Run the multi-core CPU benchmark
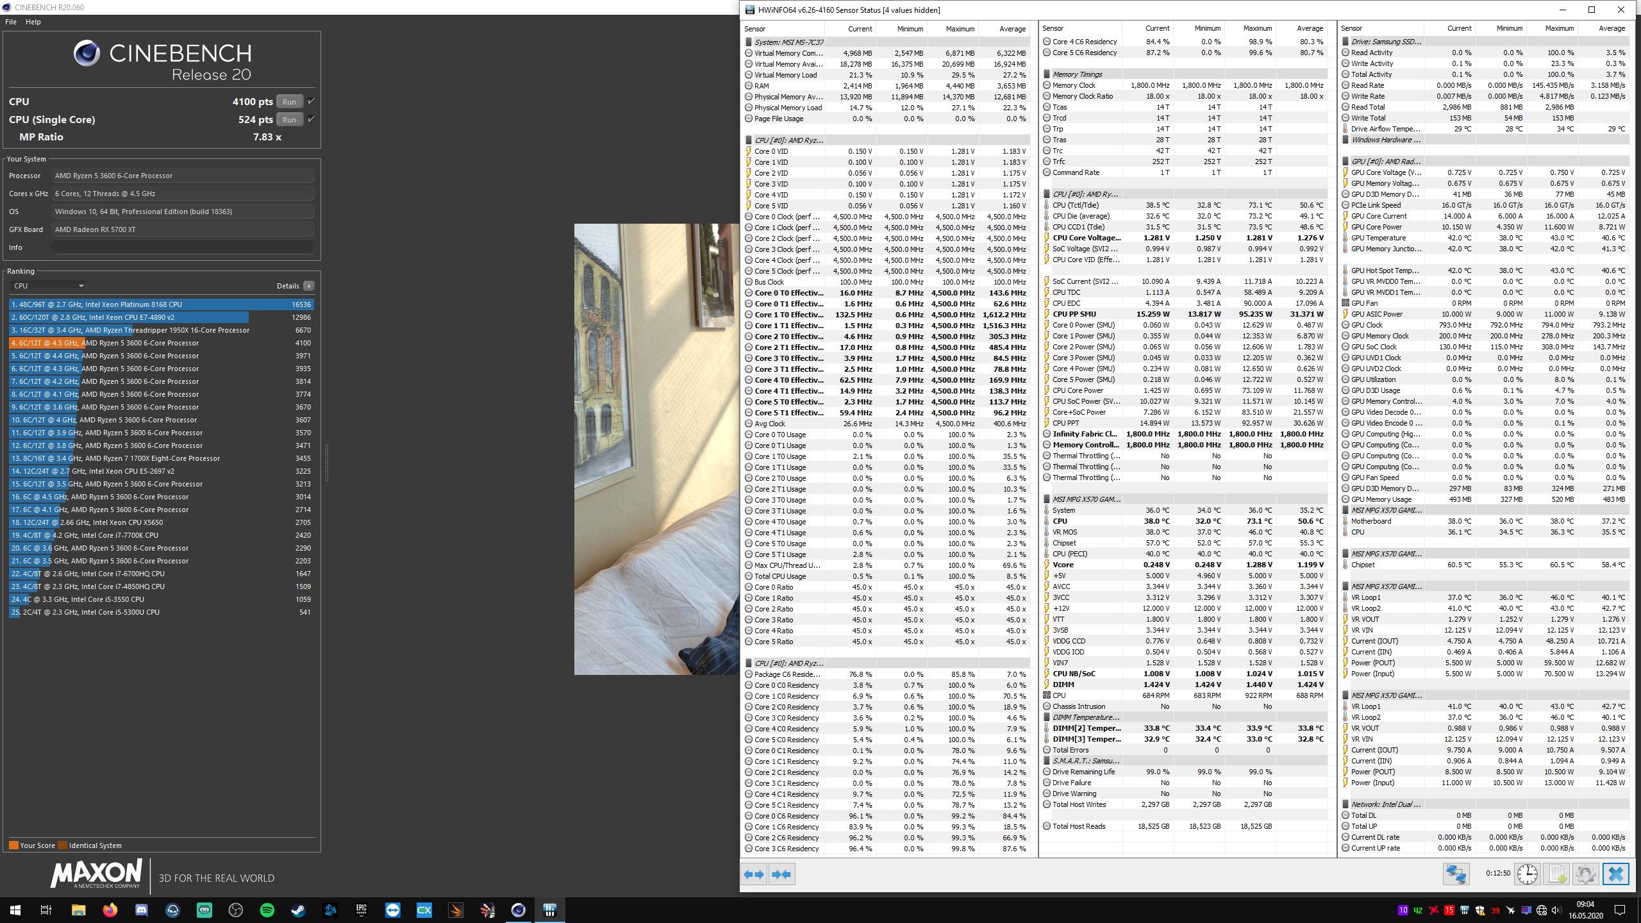Screen dimensions: 1641x923 coord(289,101)
